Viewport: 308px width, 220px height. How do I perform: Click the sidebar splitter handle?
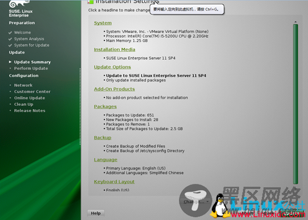80,106
